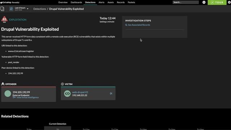This screenshot has width=231, height=130.
Task: Click the ExtraHop Reveal(x) logo
Action: point(10,3)
